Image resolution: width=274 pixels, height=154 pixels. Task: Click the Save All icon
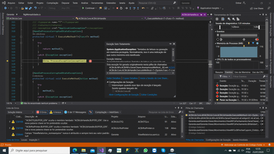pyautogui.click(x=30, y=8)
